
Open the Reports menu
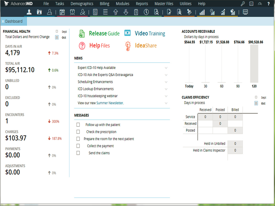point(142,4)
